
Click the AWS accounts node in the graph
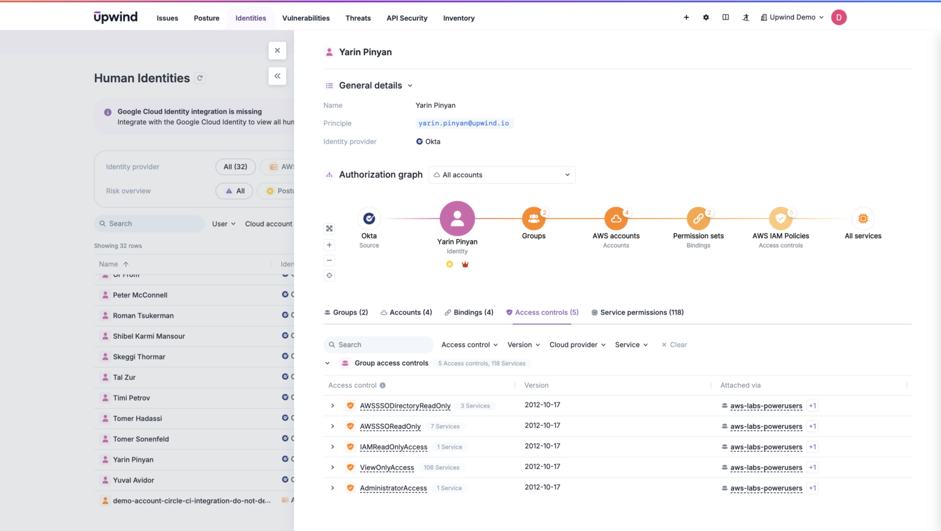tap(616, 218)
